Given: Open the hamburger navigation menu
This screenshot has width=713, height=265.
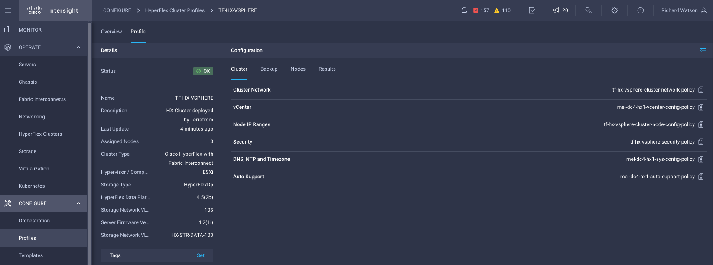Looking at the screenshot, I should point(8,10).
